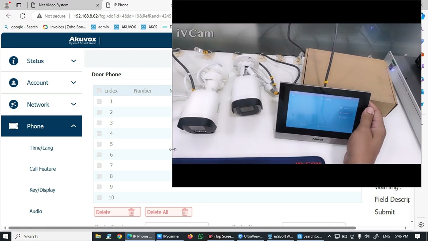Open the Invoices Zoho Books bookmark

[65, 27]
